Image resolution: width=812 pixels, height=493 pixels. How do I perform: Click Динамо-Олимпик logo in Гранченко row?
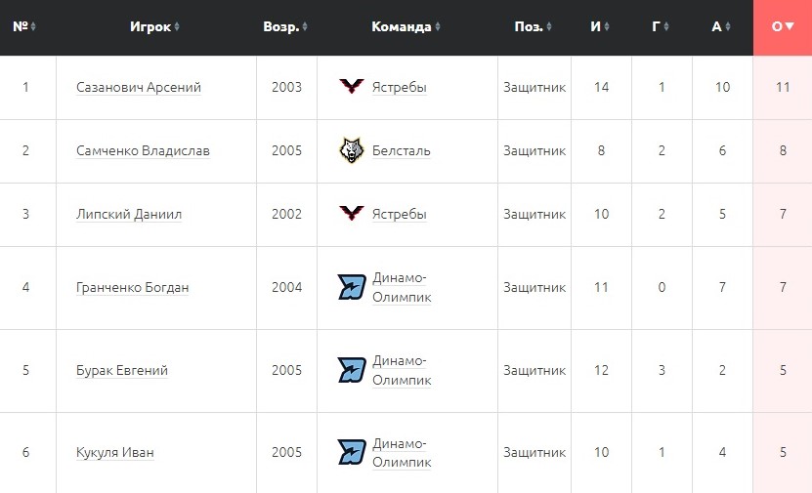[x=352, y=287]
